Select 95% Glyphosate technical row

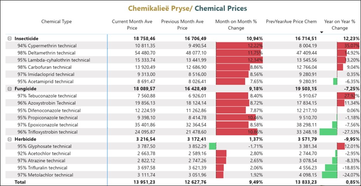(x=44, y=146)
